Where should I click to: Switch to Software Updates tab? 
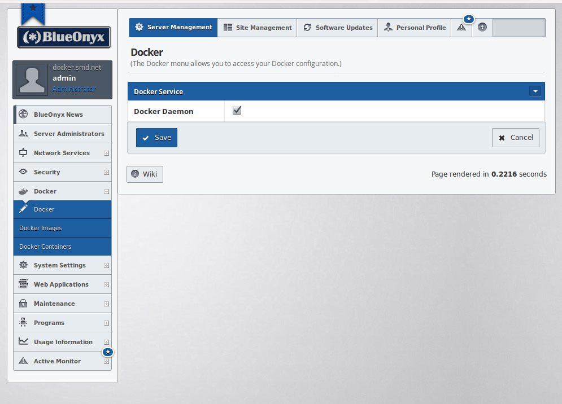pyautogui.click(x=337, y=28)
